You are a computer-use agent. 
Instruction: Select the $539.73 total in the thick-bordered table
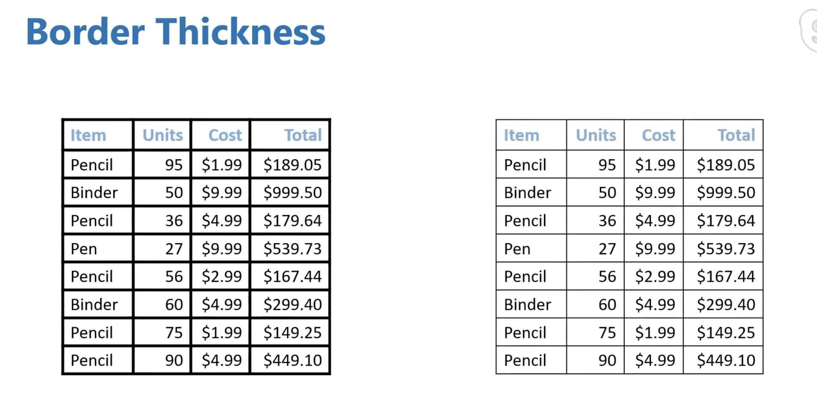tap(292, 249)
